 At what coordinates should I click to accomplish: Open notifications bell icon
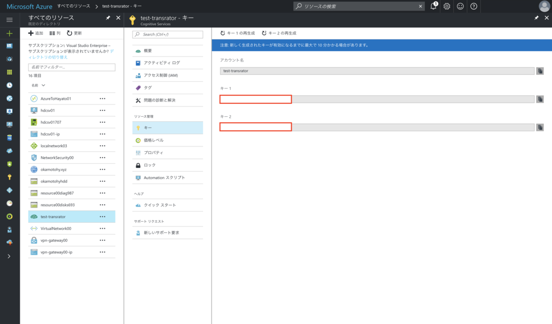(x=434, y=6)
